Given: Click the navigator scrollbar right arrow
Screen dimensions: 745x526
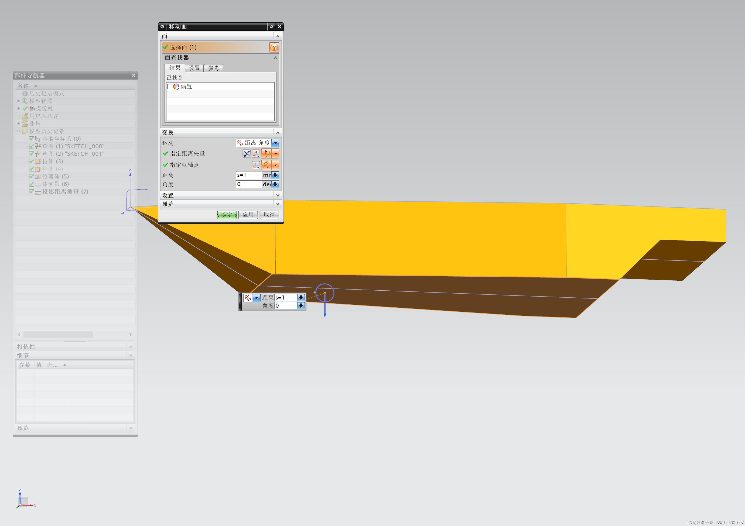Looking at the screenshot, I should pyautogui.click(x=130, y=335).
